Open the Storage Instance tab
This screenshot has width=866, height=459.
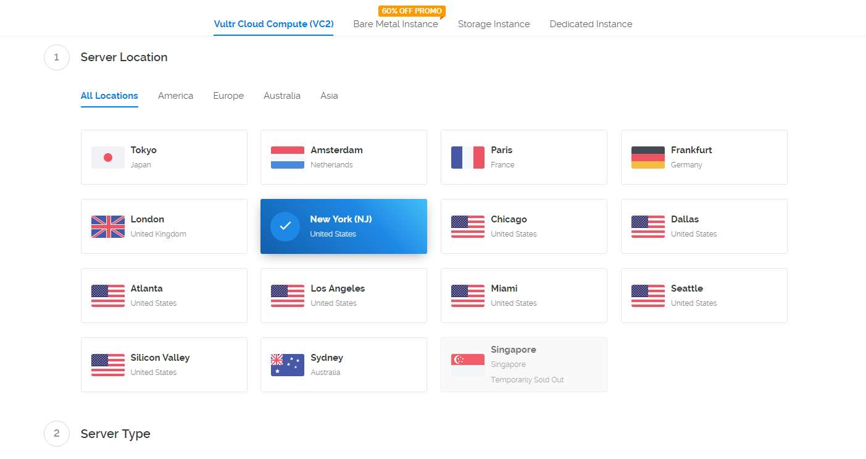point(494,24)
